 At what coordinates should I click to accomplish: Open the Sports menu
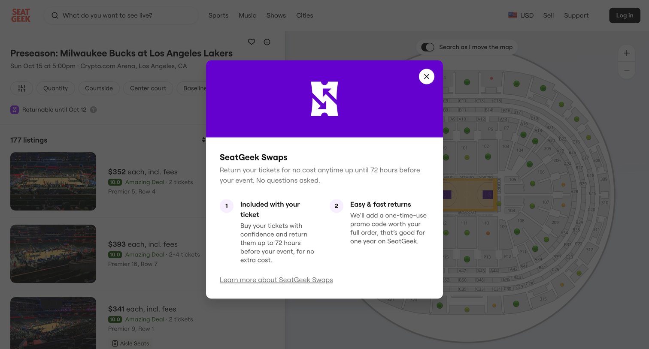(218, 15)
